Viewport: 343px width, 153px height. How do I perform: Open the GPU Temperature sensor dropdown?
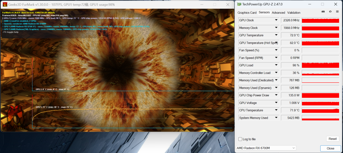[x=276, y=35]
